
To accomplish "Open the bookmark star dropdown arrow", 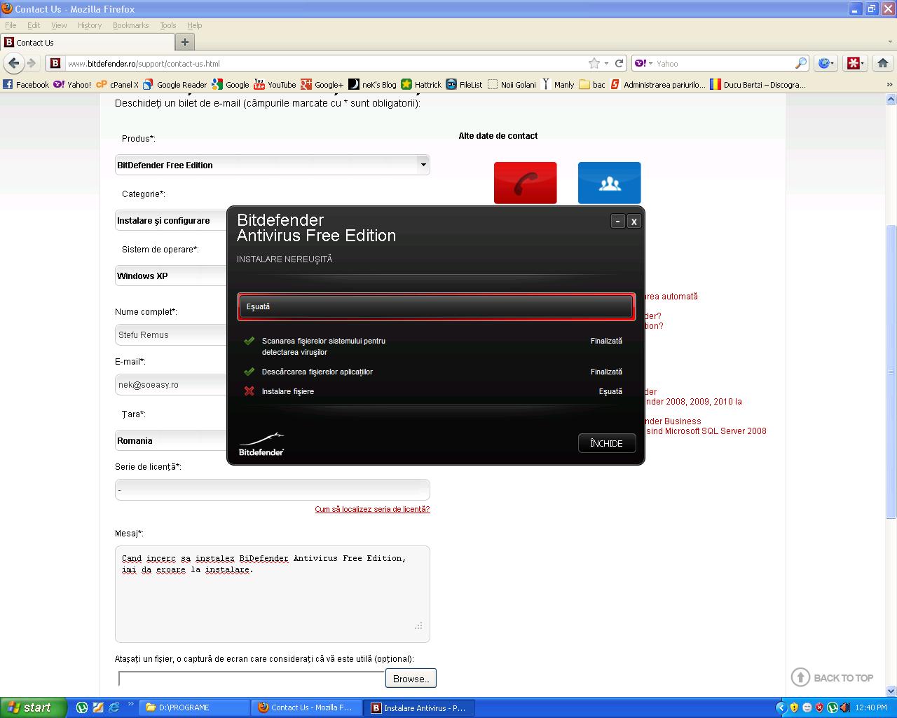I will click(x=606, y=63).
